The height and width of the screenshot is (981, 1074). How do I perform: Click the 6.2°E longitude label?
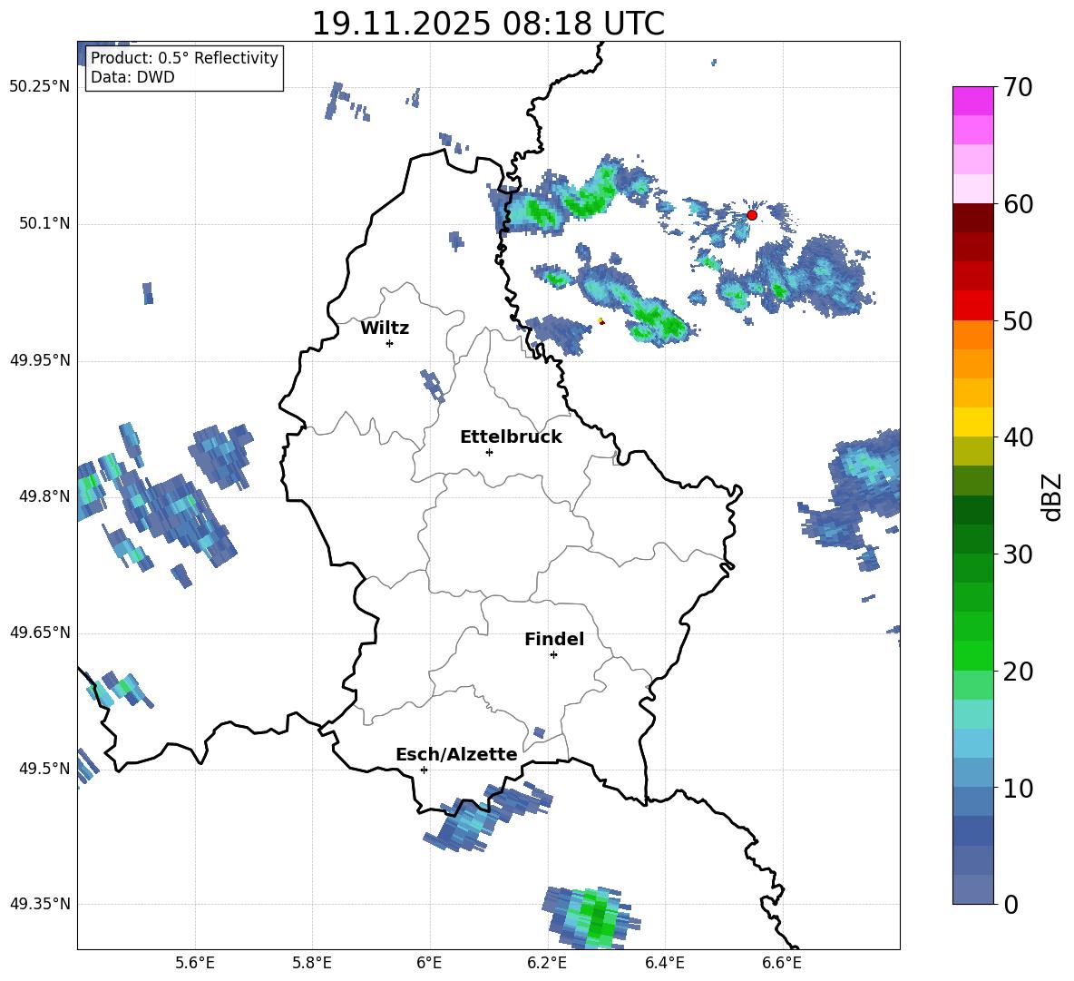click(547, 963)
